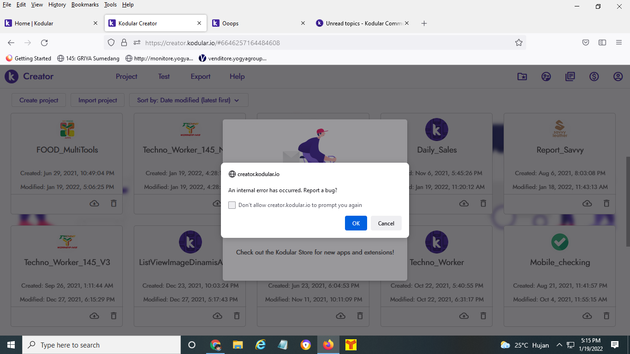Download the Techno_Worker project
Image resolution: width=630 pixels, height=354 pixels.
pyautogui.click(x=464, y=316)
